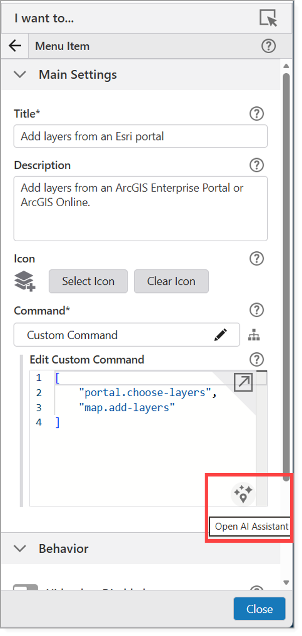Collapse the Behavior section
302x636 pixels.
pos(20,549)
